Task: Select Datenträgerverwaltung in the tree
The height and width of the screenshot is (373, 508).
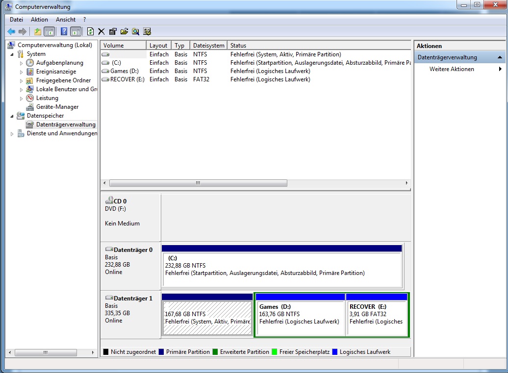Action: [x=66, y=124]
